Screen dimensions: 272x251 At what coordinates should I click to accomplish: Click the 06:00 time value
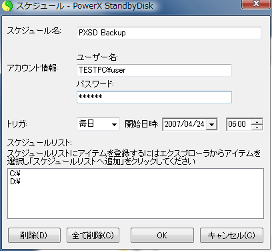click(237, 124)
